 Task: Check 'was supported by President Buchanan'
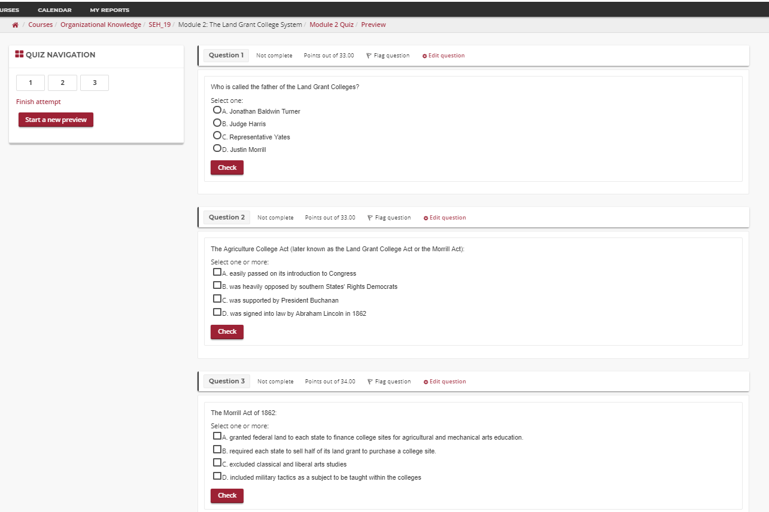[x=217, y=299]
